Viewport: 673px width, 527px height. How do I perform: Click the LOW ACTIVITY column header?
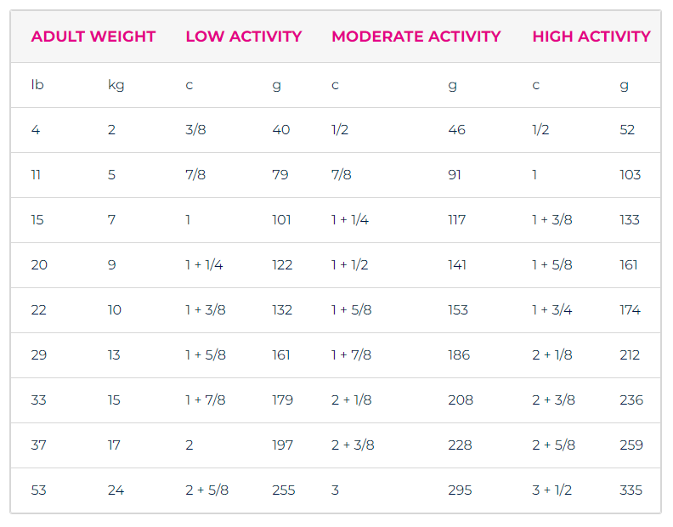click(x=244, y=37)
